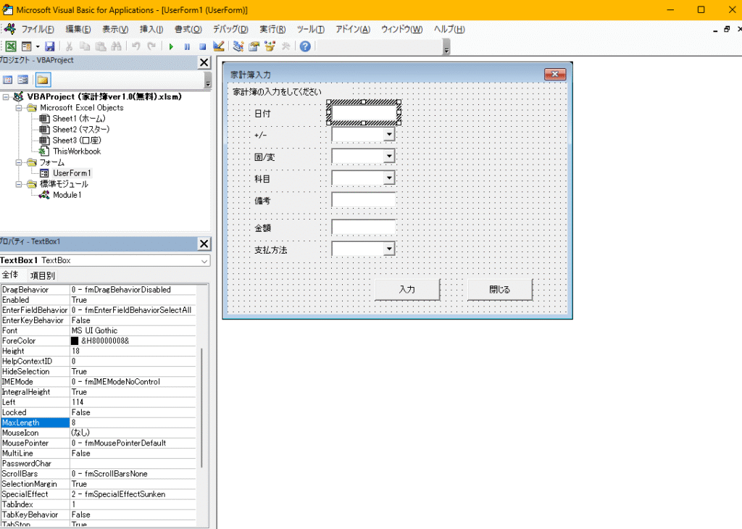Click the Paste clipboard icon
Screen dimensions: 742x529
100,46
